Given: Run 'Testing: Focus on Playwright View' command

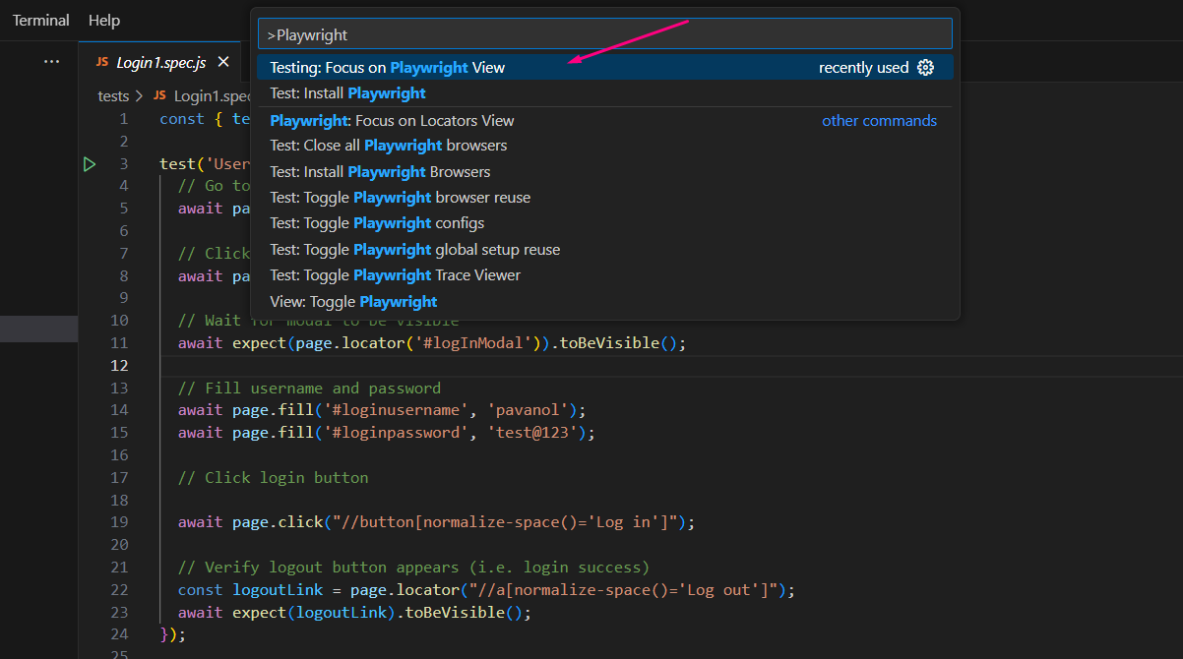Looking at the screenshot, I should (x=604, y=67).
